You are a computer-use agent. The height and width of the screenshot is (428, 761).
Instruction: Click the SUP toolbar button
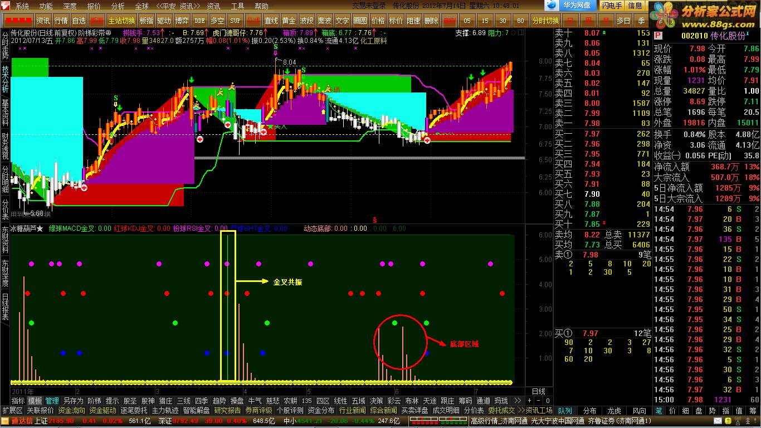236,21
